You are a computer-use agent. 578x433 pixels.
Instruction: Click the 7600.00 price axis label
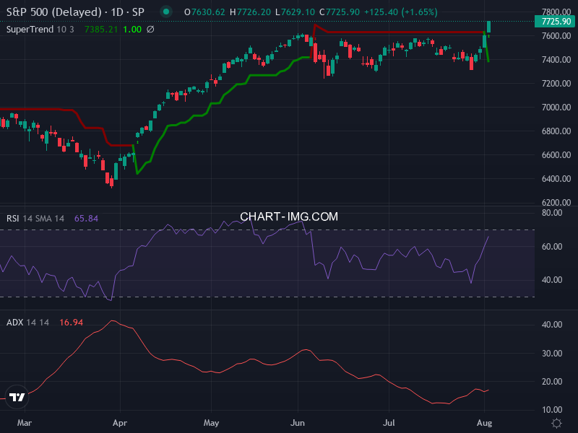coord(556,35)
